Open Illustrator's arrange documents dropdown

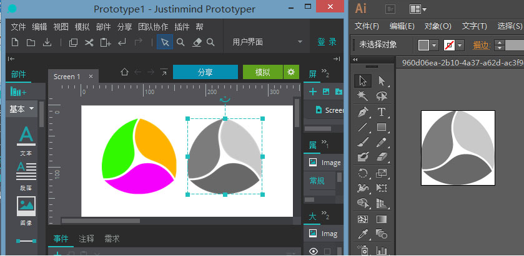click(418, 9)
